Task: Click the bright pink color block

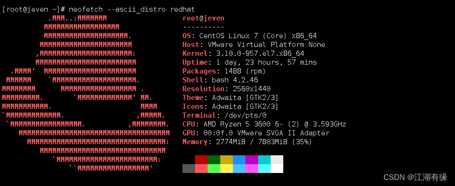Action: pyautogui.click(x=252, y=168)
